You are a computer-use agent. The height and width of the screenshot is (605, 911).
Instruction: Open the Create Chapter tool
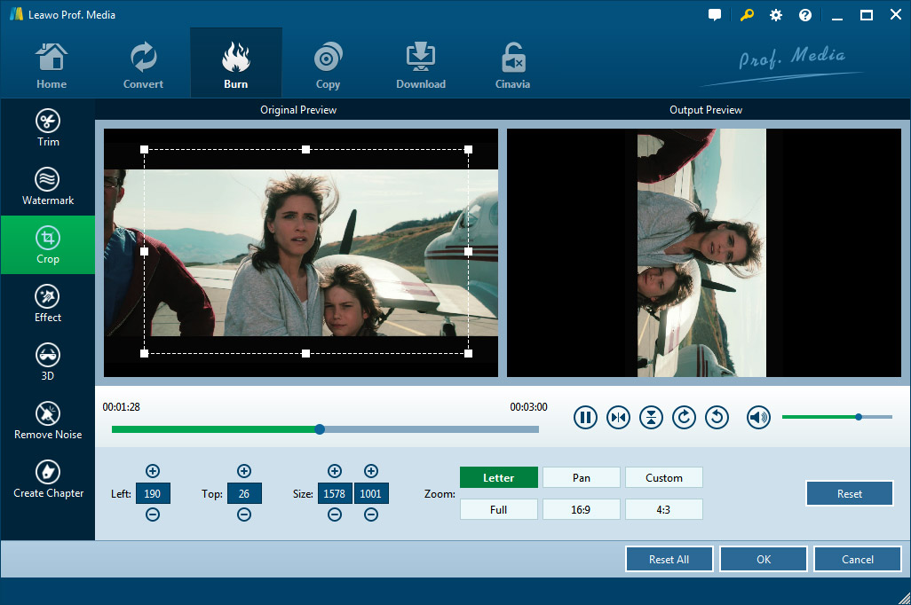point(48,480)
